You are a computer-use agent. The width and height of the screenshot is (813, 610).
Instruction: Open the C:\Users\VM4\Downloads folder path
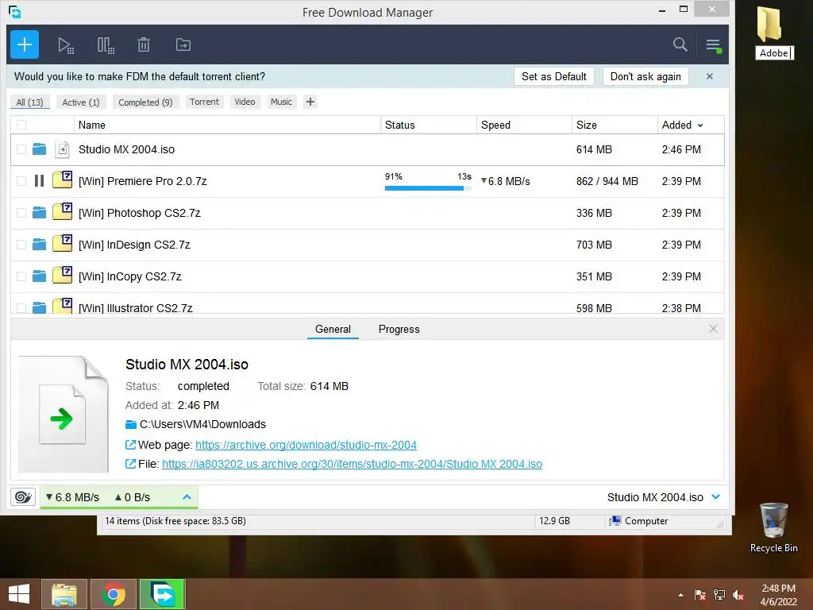(202, 424)
